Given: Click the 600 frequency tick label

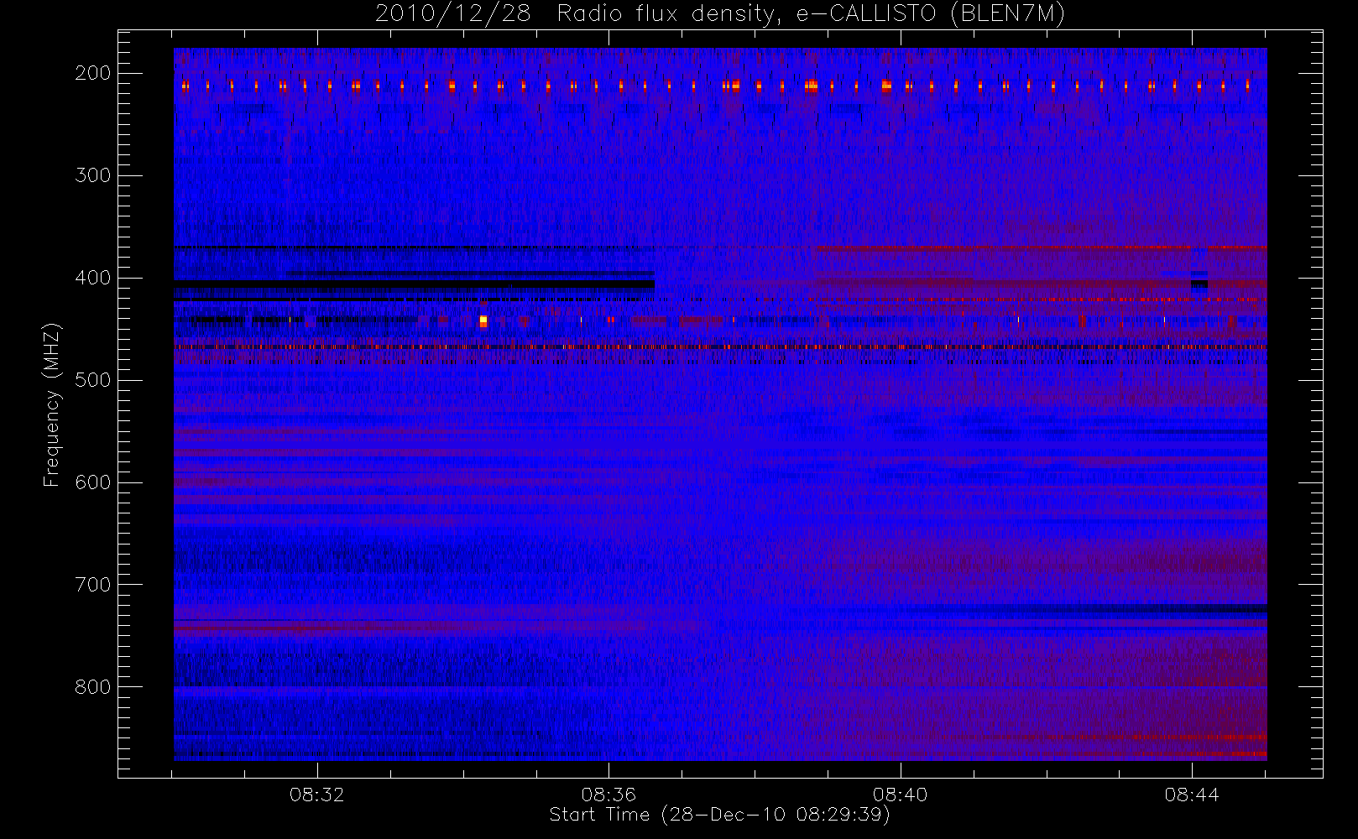Looking at the screenshot, I should [x=92, y=482].
